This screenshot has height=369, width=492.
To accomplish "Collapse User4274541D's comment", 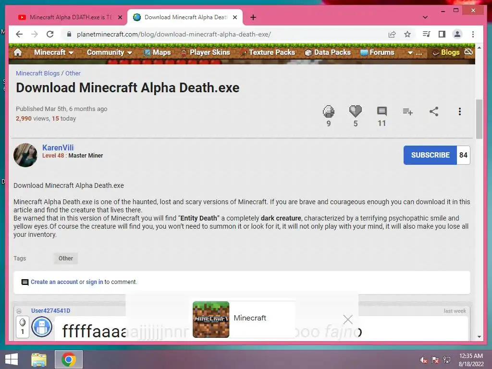I will (x=19, y=311).
